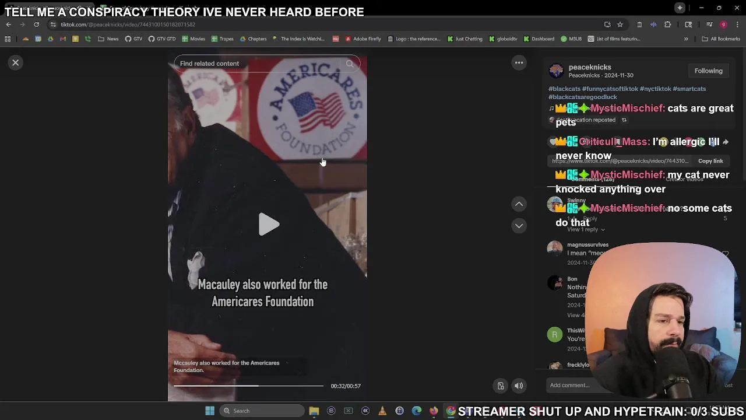Click the search magnifier in Find related content
Image resolution: width=746 pixels, height=420 pixels.
[350, 64]
